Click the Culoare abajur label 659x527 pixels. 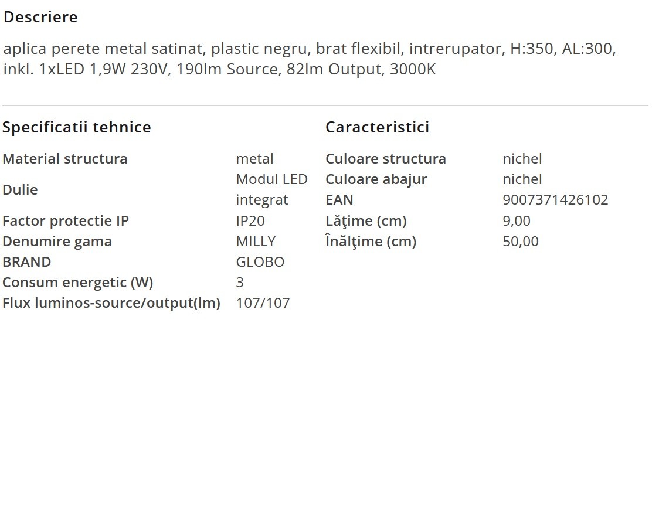[x=376, y=179]
